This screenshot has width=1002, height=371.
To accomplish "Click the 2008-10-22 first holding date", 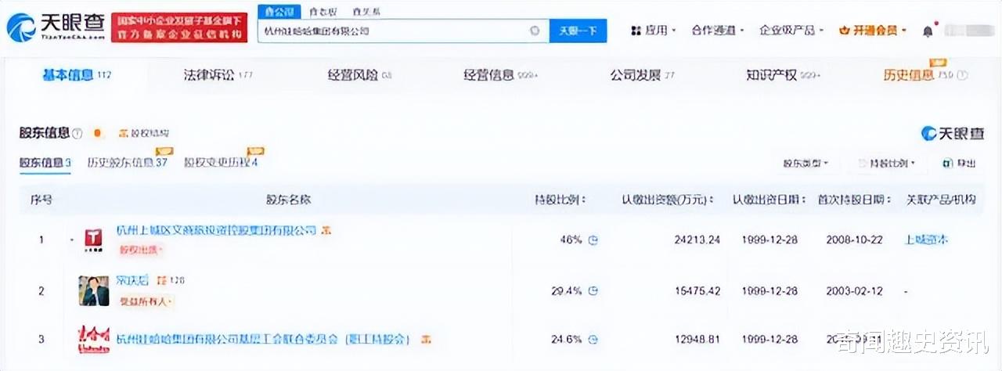I will pos(854,240).
